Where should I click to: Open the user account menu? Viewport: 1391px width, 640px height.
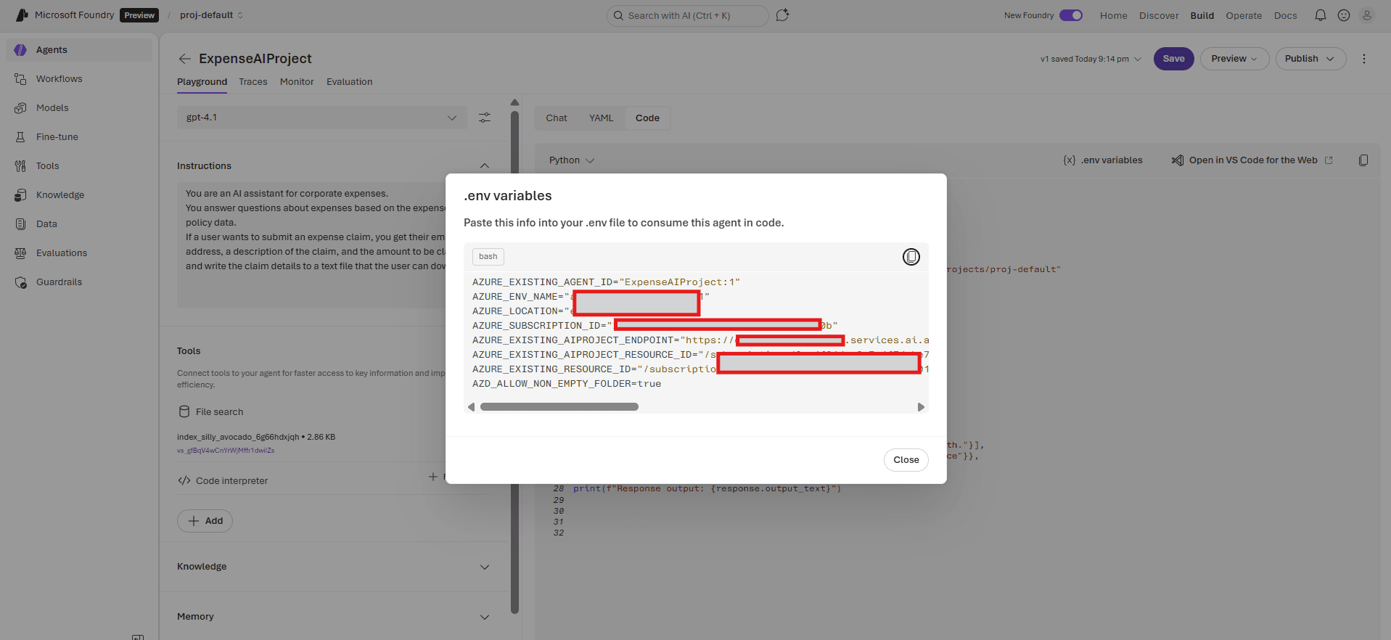[x=1367, y=15]
